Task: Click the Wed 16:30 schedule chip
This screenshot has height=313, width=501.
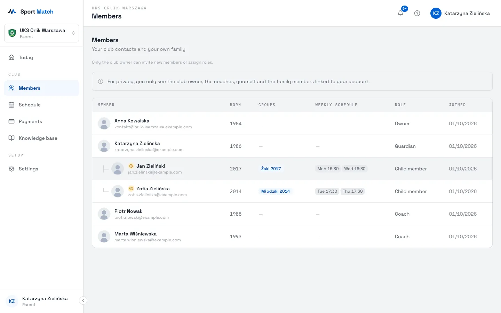Action: pos(355,169)
